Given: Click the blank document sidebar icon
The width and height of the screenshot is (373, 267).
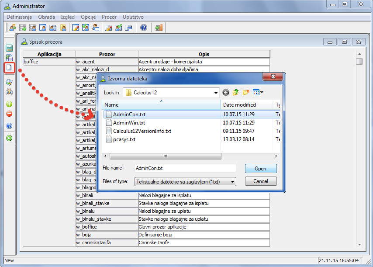Looking at the screenshot, I should point(9,68).
